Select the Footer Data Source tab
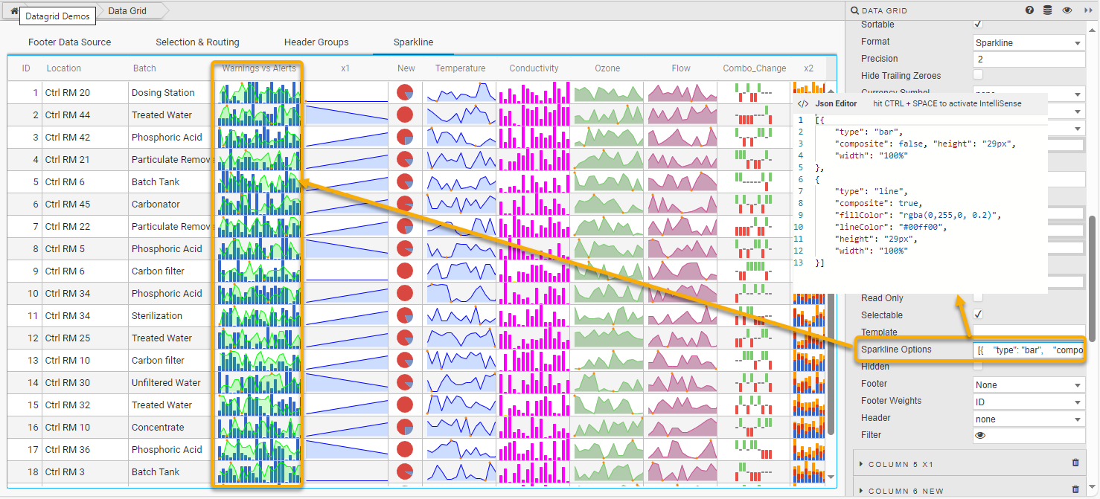The image size is (1100, 499). click(69, 42)
